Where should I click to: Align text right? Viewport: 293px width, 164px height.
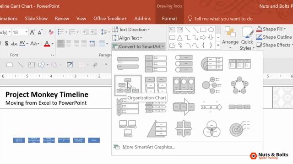coord(76,44)
